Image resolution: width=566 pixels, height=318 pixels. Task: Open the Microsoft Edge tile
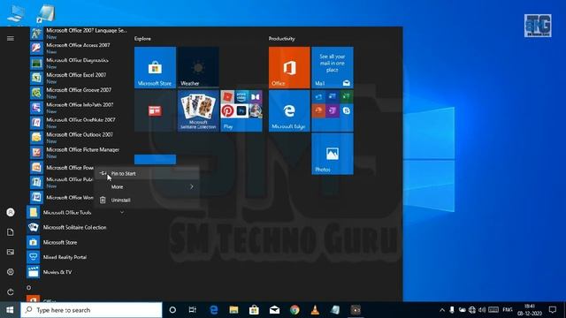click(x=289, y=110)
